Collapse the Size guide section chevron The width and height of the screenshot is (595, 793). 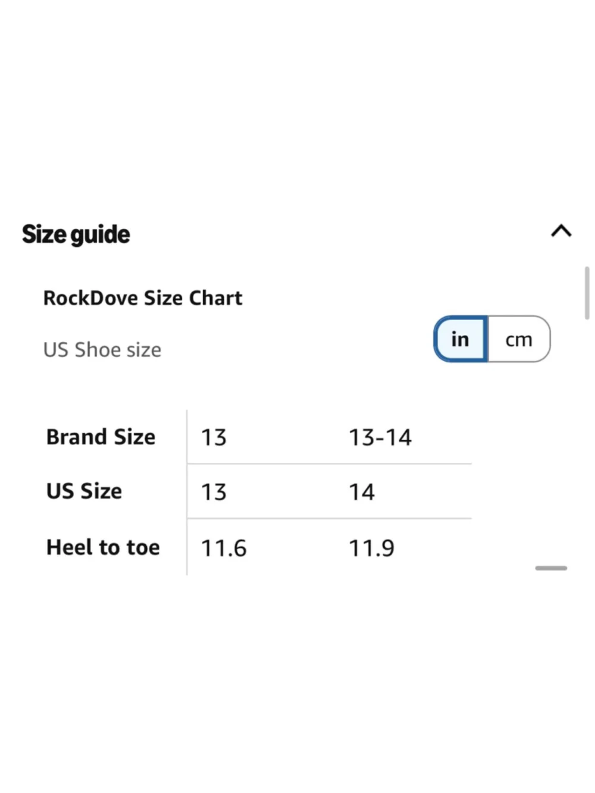tap(561, 231)
